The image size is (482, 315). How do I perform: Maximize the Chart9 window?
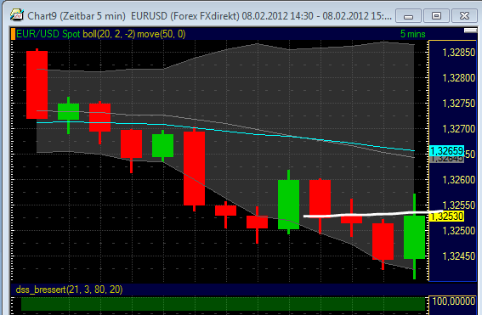[x=436, y=15]
